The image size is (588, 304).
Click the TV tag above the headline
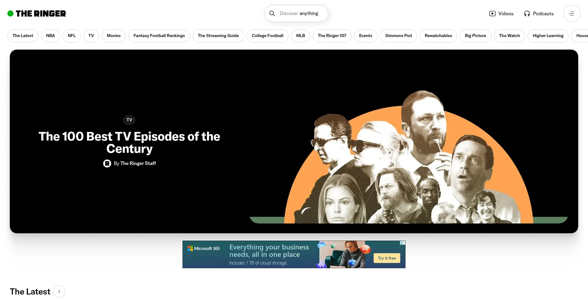129,120
